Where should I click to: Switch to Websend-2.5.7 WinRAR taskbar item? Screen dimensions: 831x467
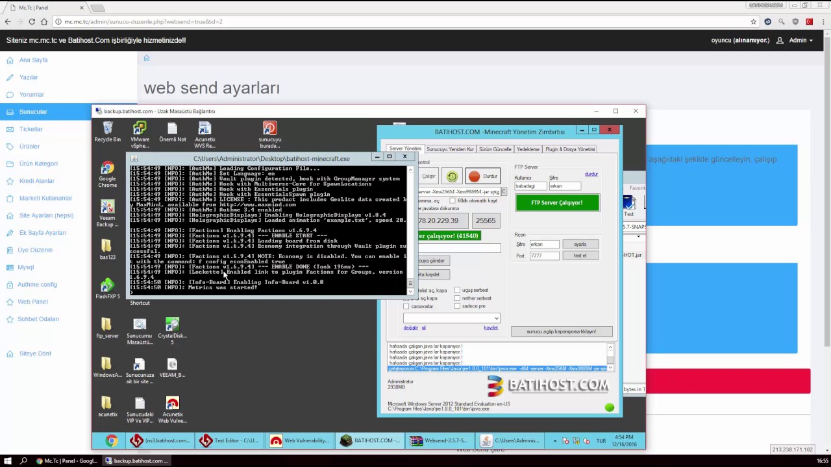440,441
